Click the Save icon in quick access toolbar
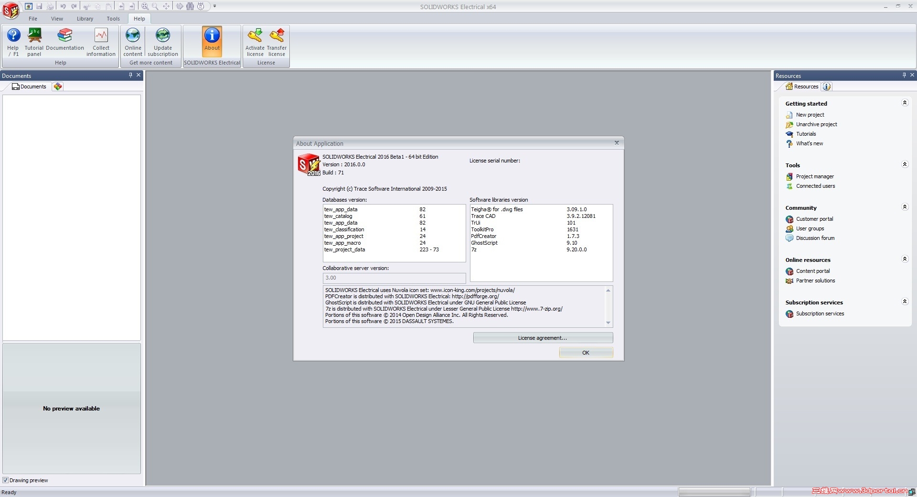Viewport: 917px width, 497px height. pos(39,6)
